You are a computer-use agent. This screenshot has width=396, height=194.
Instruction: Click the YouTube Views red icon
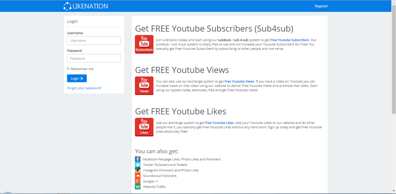pyautogui.click(x=144, y=86)
